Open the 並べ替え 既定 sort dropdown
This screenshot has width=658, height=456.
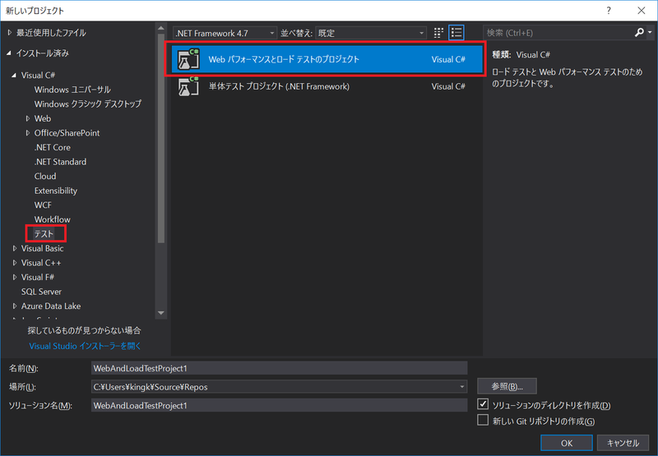[x=371, y=33]
